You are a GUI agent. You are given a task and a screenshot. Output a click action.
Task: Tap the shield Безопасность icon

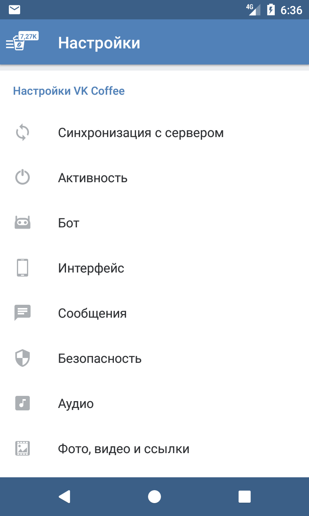[x=23, y=358]
